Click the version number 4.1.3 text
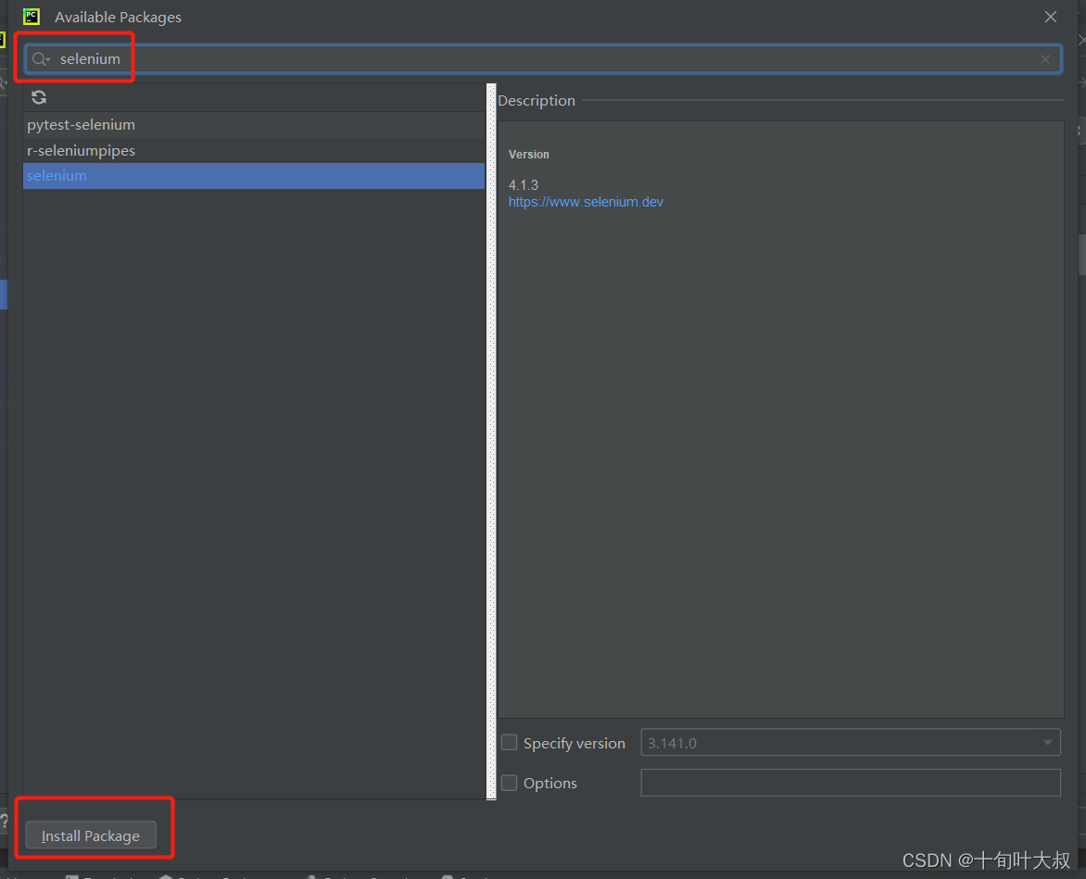 (523, 185)
